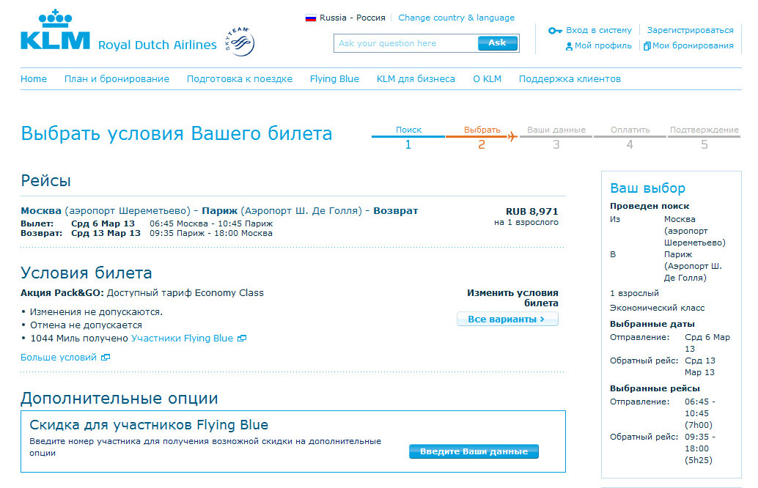758x488 pixels.
Task: Open Мои бронирования link
Action: point(693,46)
